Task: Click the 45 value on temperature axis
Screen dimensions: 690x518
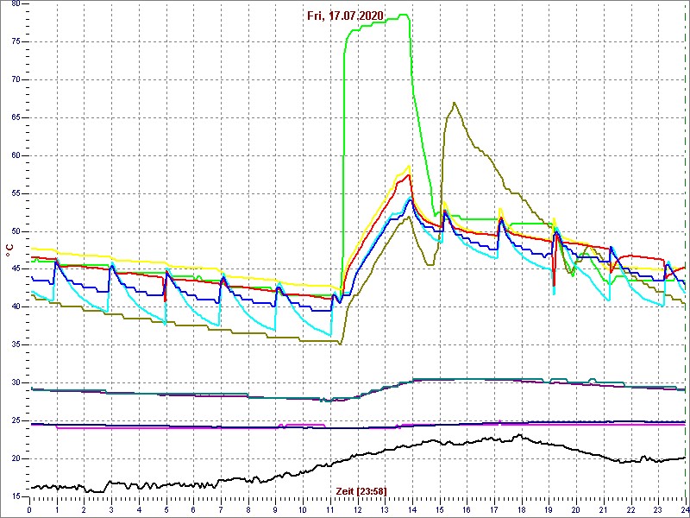Action: coord(16,269)
